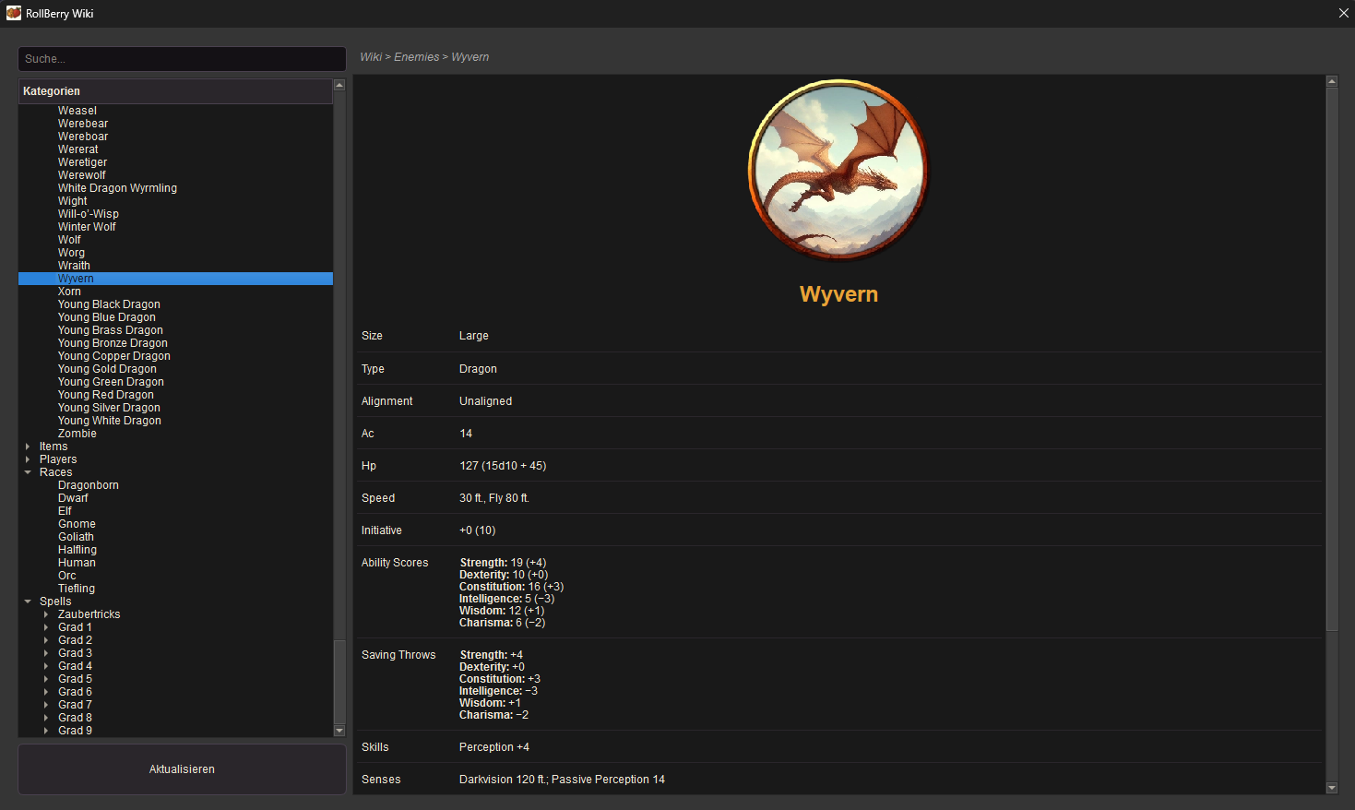Screen dimensions: 1355x810
Task: Expand the Players category
Action: pos(27,459)
